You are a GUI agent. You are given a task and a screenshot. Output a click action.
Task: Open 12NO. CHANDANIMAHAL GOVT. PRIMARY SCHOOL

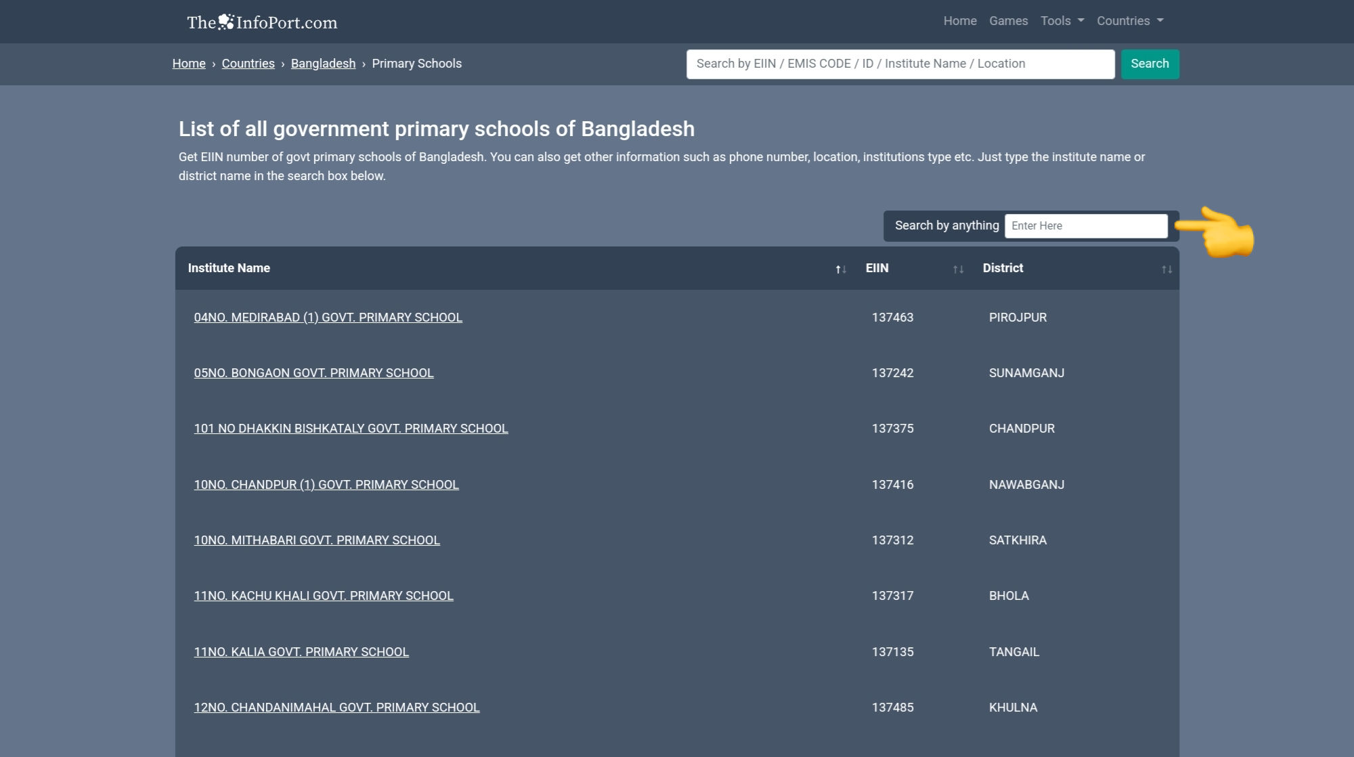[336, 708]
